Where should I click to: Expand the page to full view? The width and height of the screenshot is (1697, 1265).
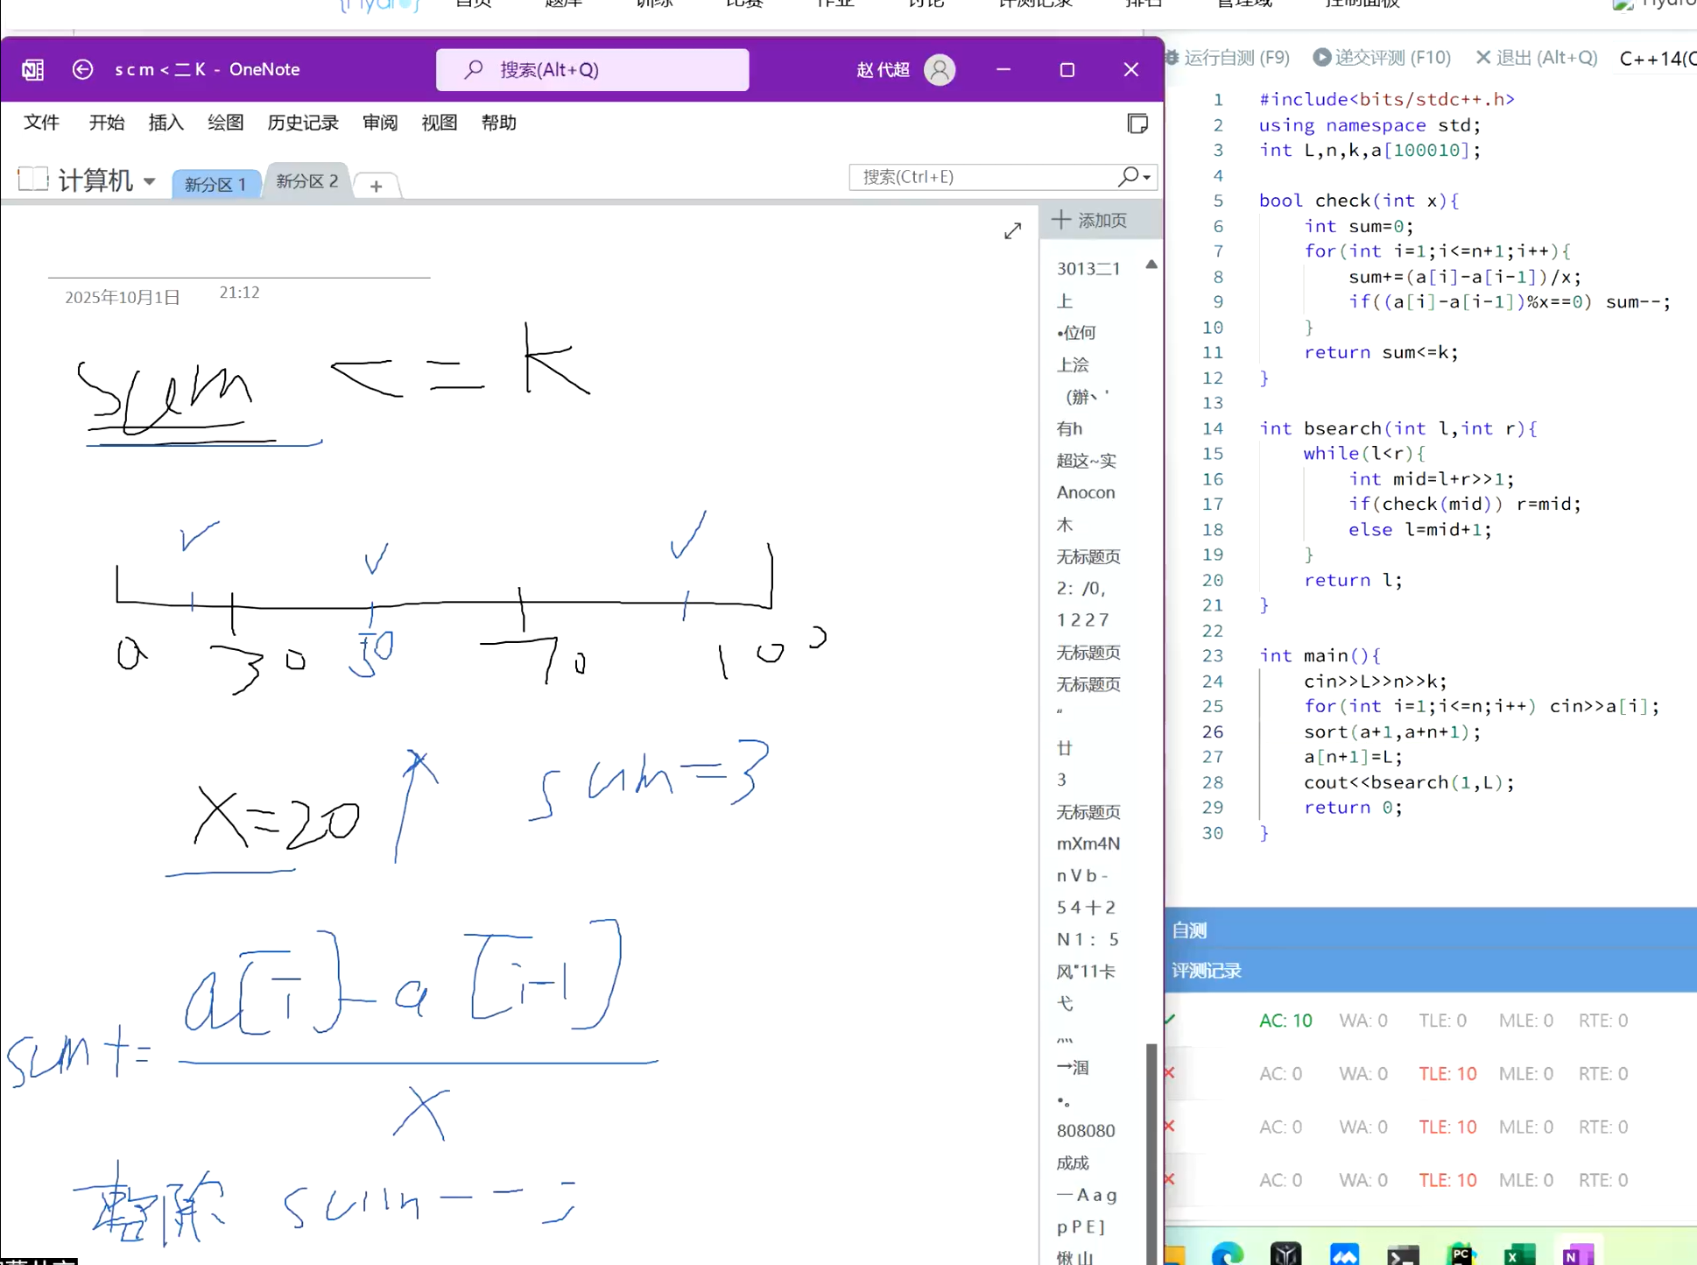click(1012, 230)
